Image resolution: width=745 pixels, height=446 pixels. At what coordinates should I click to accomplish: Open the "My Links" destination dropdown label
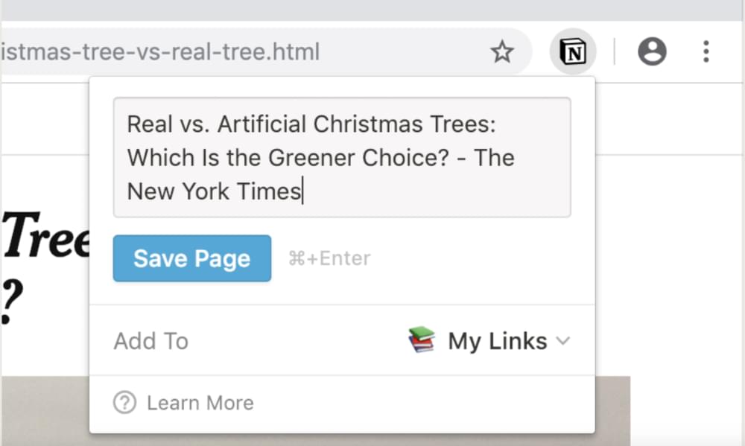497,341
